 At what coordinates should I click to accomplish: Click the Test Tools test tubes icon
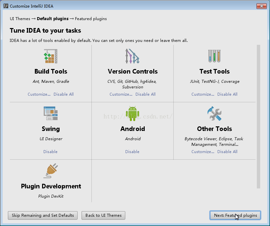214,56
